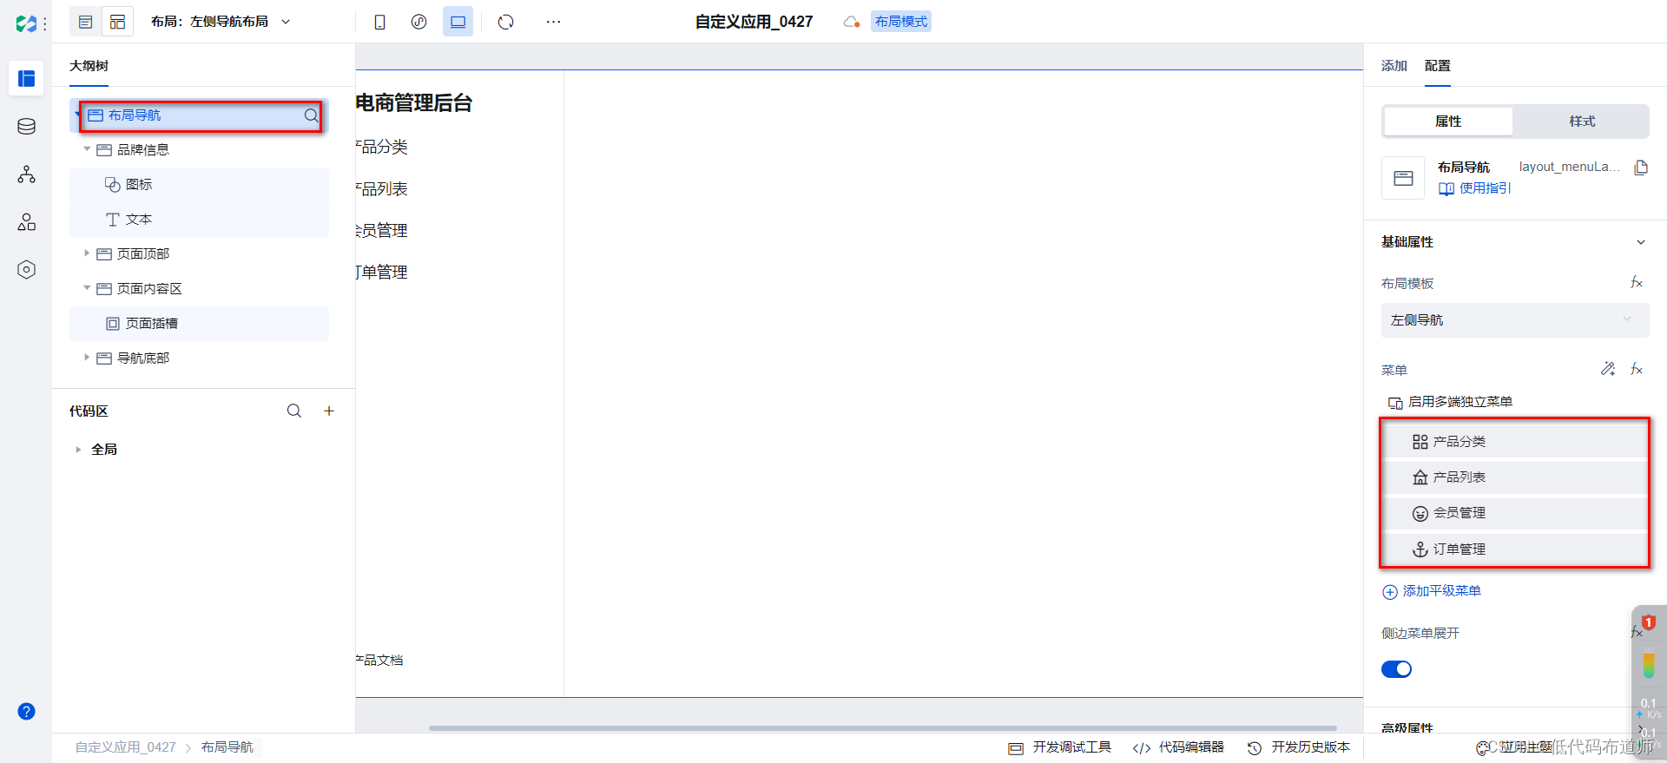The image size is (1667, 763).
Task: Open 开发调试工具 in bottom bar
Action: tap(1060, 747)
